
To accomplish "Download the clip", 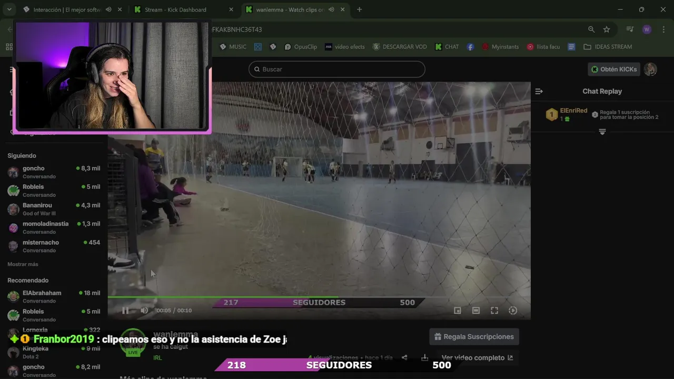I will coord(424,357).
